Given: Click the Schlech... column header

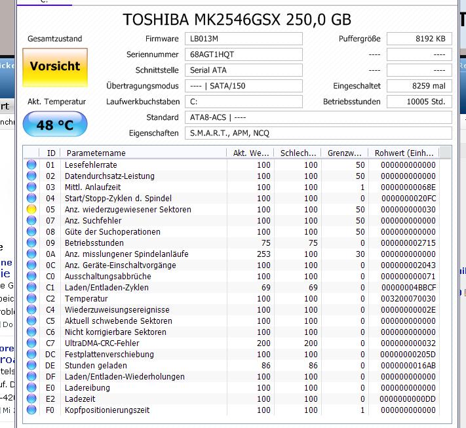Looking at the screenshot, I should (x=298, y=153).
